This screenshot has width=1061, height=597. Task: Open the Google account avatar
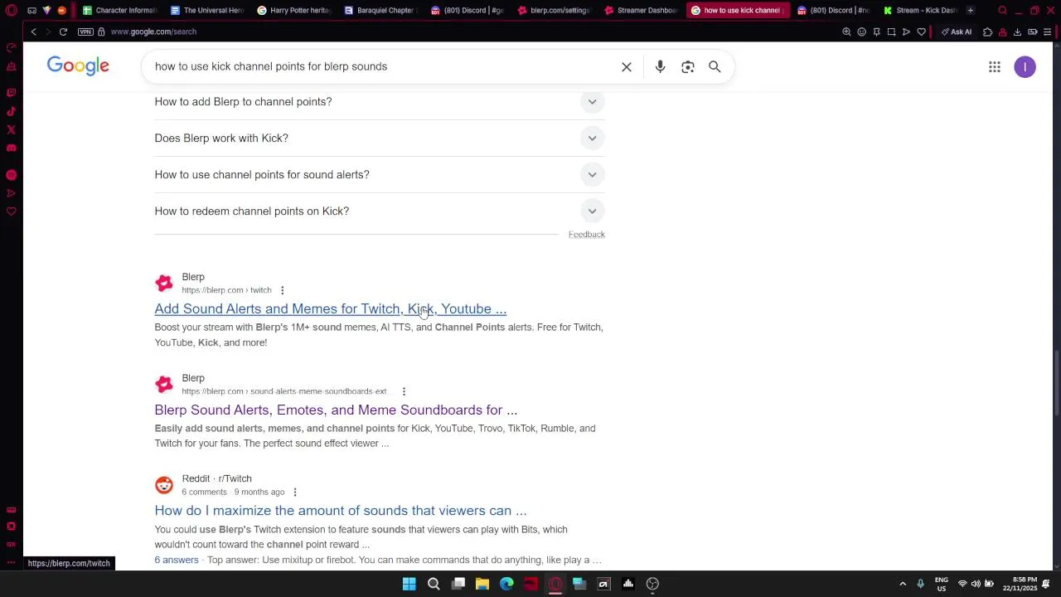pyautogui.click(x=1025, y=67)
